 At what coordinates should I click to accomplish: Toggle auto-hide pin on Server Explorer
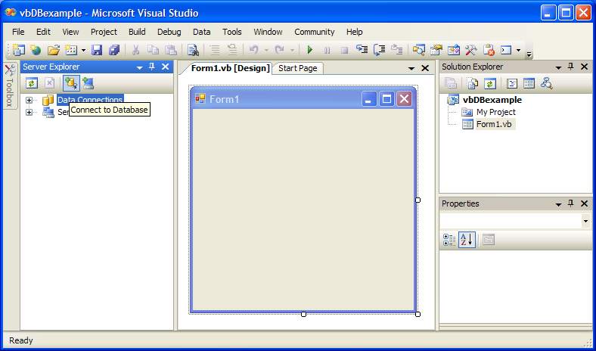(x=152, y=67)
